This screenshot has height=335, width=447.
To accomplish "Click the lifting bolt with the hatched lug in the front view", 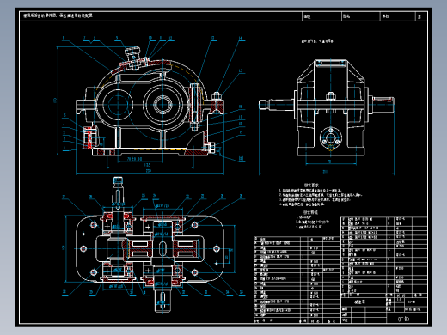I will [217, 104].
